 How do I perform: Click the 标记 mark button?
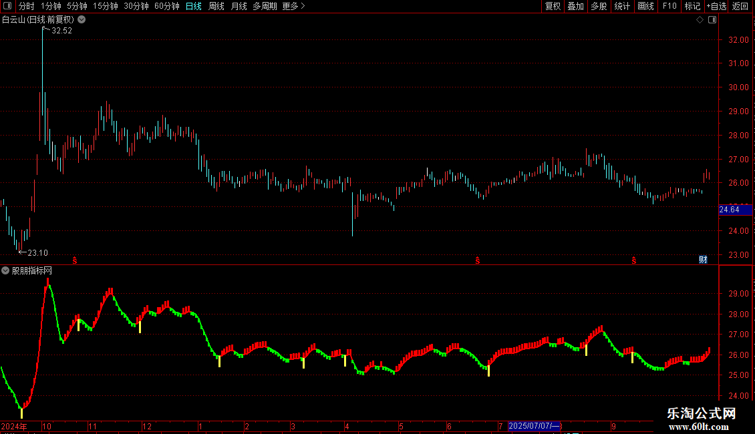click(692, 6)
